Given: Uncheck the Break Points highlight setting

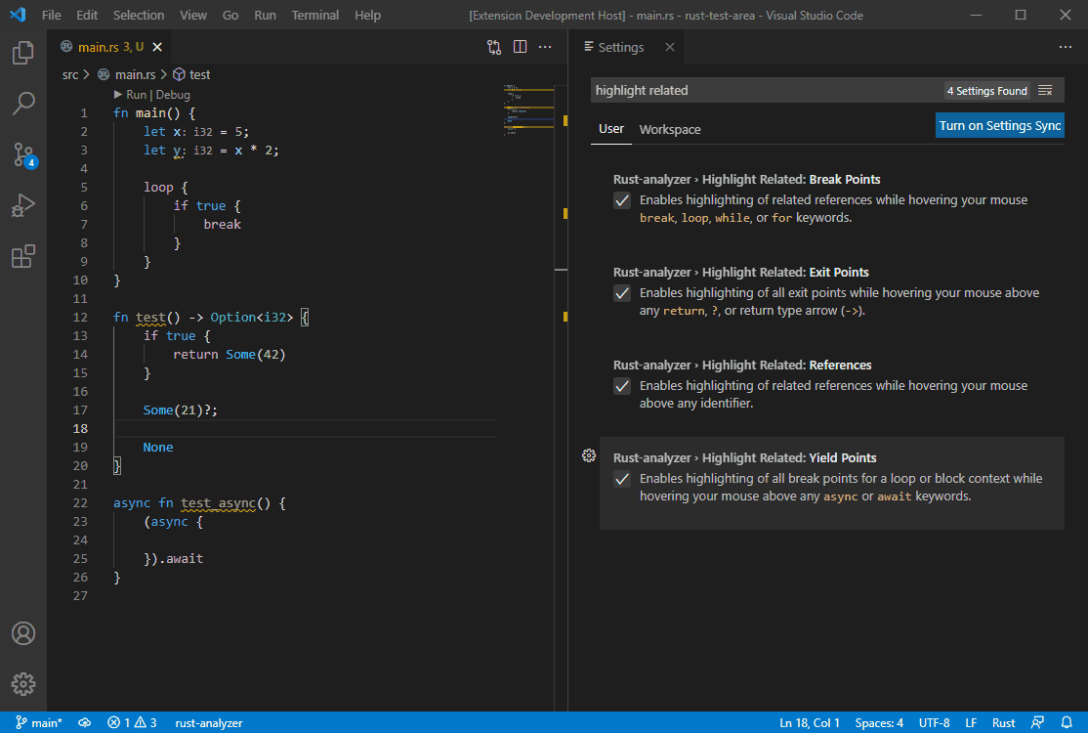Looking at the screenshot, I should [x=622, y=200].
